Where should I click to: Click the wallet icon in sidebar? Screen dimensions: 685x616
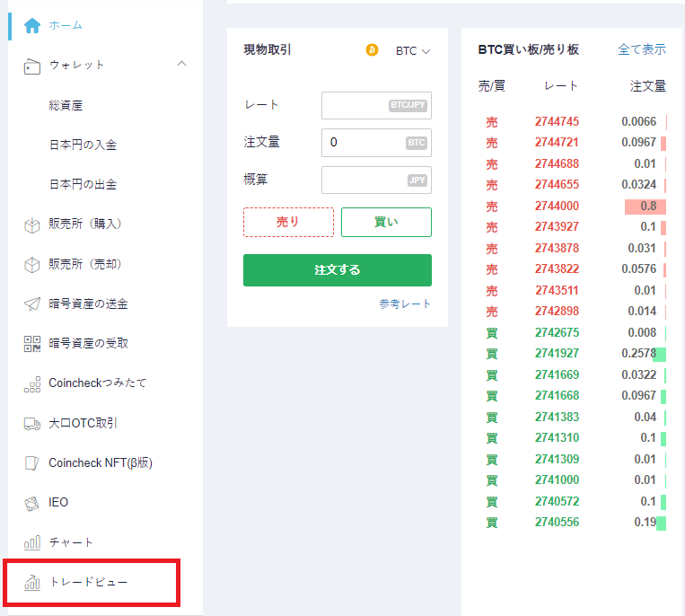[32, 66]
